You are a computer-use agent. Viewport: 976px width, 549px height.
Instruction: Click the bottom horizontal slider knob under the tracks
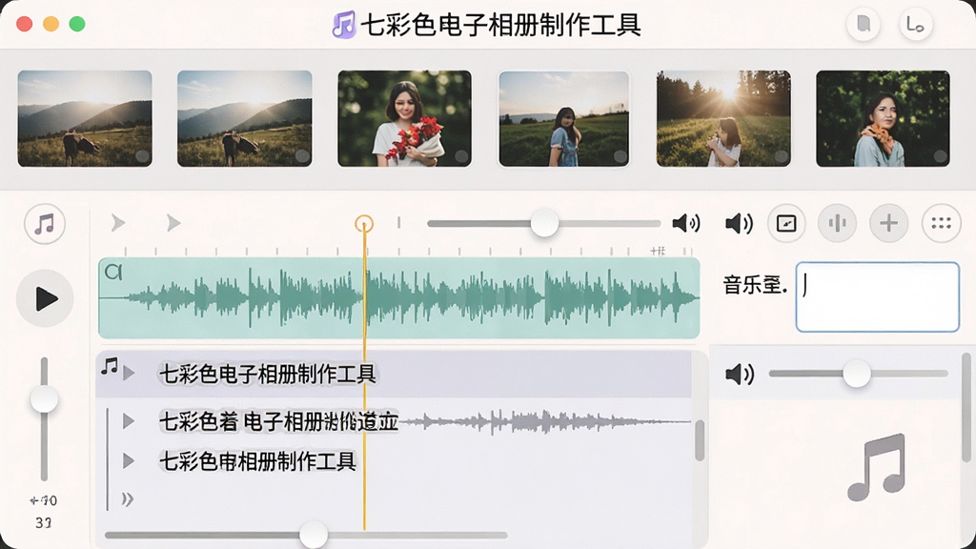[313, 535]
